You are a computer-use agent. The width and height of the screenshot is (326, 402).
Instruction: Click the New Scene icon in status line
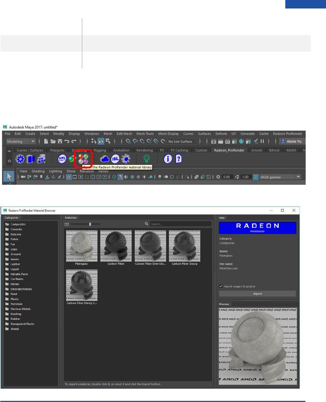[46, 141]
